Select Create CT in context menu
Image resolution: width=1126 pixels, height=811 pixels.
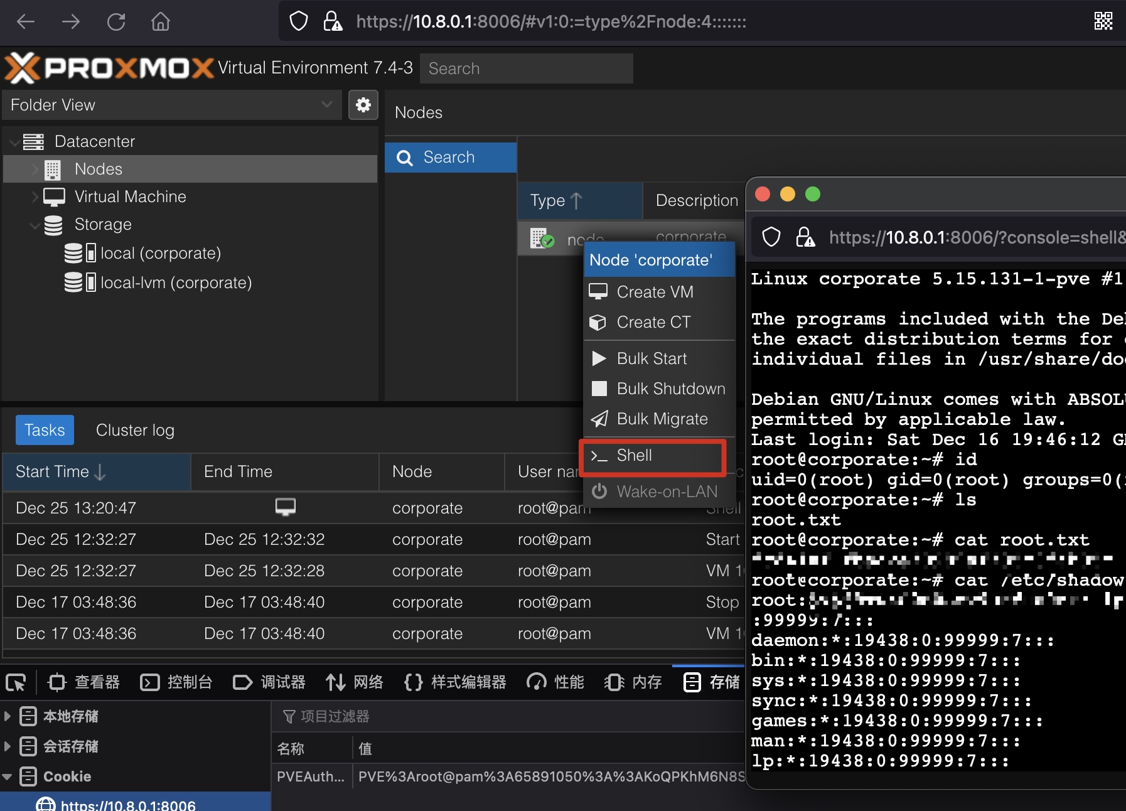(x=659, y=322)
